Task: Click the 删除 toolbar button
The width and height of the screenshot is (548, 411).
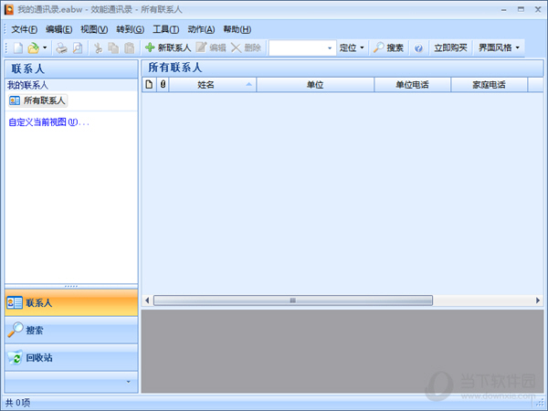Action: coord(246,47)
